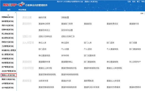Open 部门入库 link
The height and width of the screenshot is (91, 145).
coord(88,43)
